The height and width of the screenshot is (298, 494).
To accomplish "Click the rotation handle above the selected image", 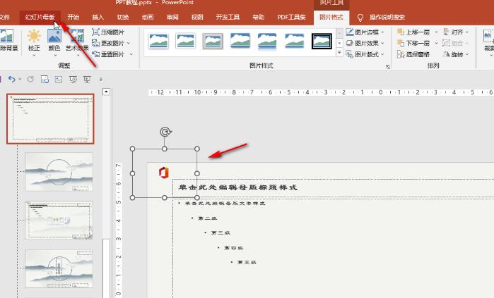I will tap(165, 132).
